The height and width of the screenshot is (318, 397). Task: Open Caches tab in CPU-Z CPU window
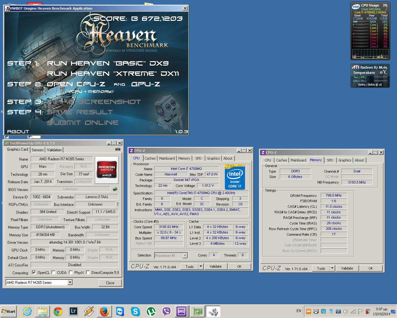coord(150,158)
